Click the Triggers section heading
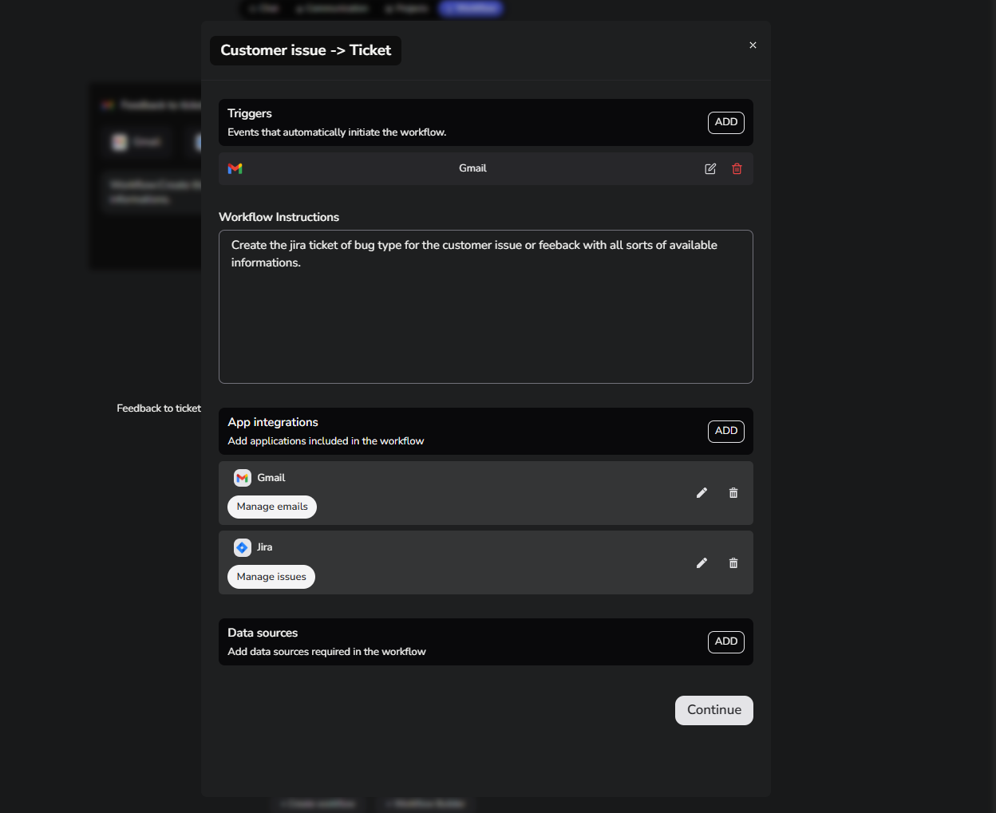Viewport: 996px width, 813px height. (250, 113)
